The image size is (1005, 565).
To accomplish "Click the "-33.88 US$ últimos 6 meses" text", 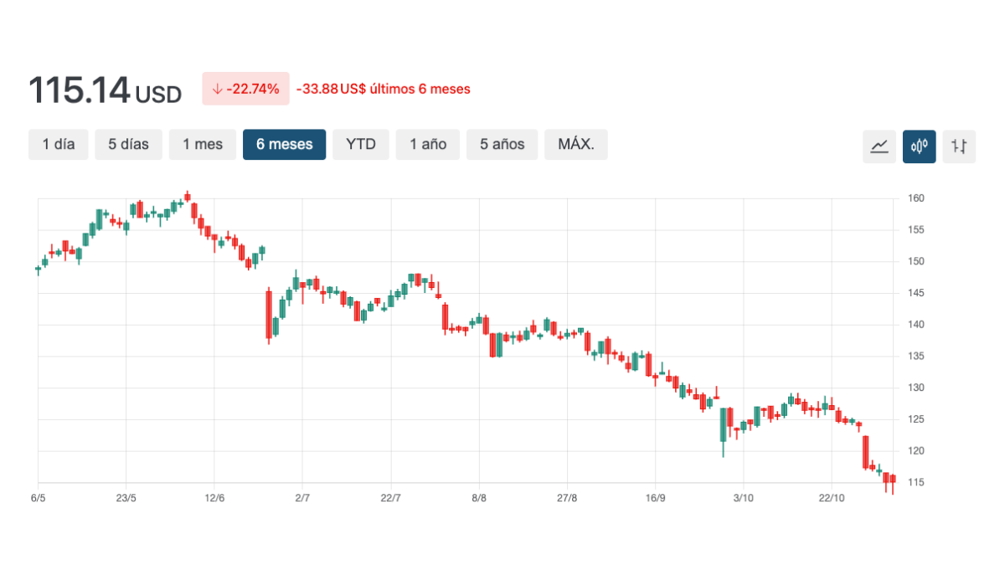I will [x=384, y=89].
